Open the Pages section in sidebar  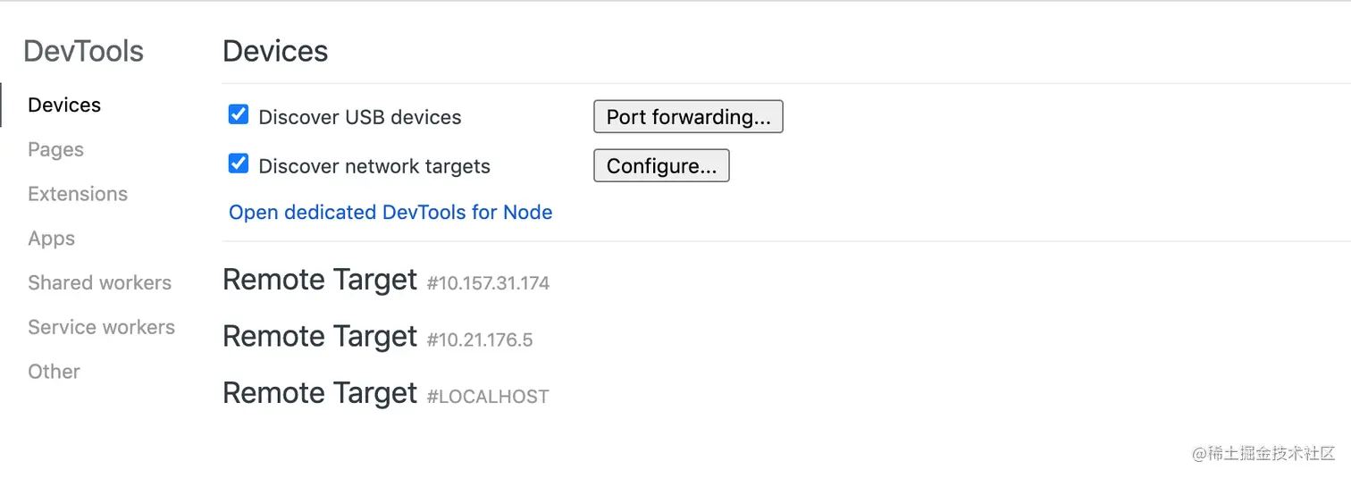[x=55, y=150]
